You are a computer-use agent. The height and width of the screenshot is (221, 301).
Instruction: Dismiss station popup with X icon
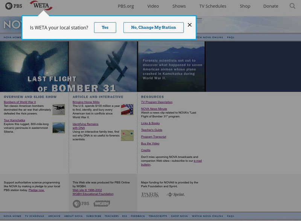click(190, 25)
